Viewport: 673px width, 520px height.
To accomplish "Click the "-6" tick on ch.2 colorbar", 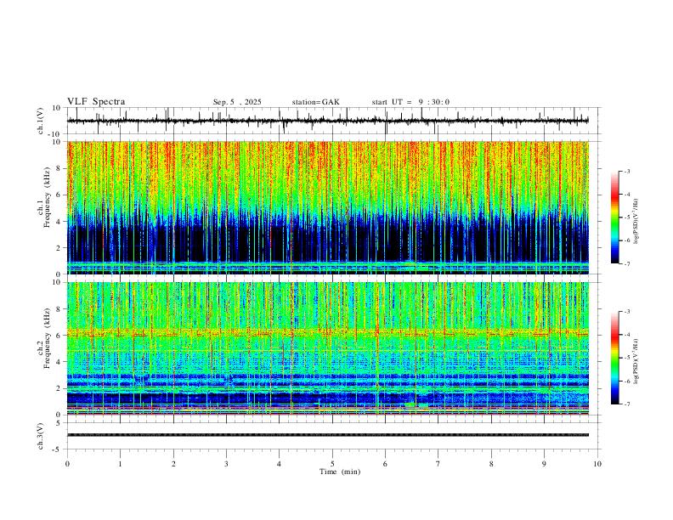I will (626, 381).
